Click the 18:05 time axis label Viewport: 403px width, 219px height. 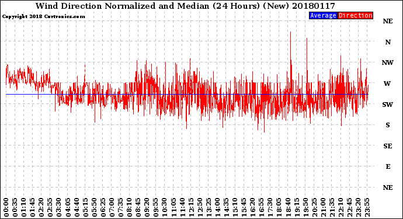pyautogui.click(x=279, y=207)
